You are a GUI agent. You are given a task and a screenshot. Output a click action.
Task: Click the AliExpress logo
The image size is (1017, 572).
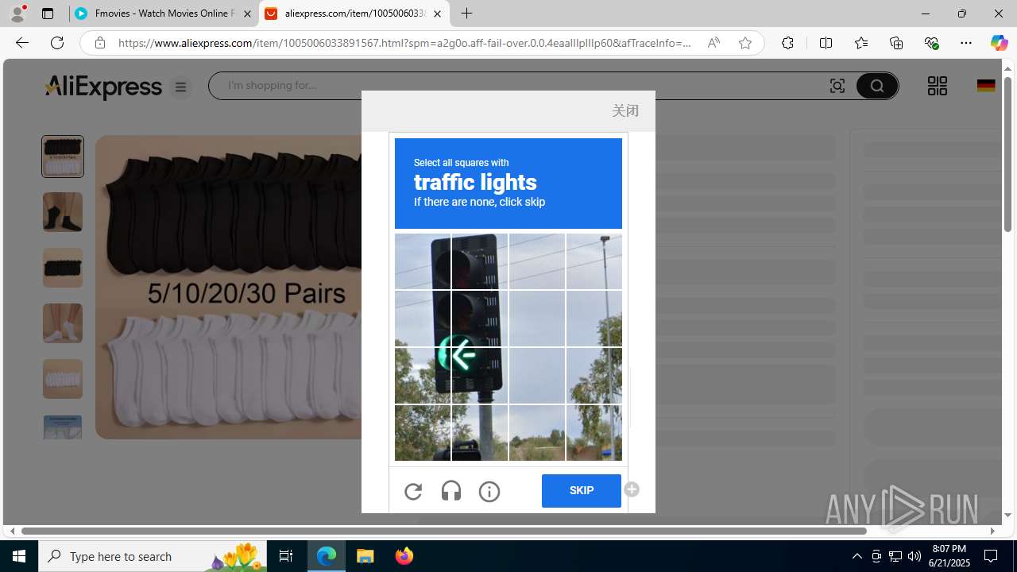(x=103, y=87)
